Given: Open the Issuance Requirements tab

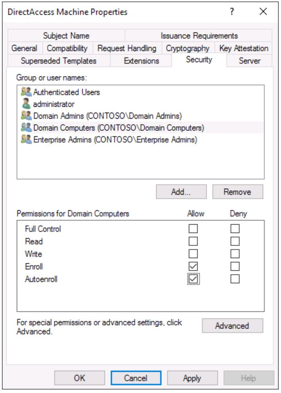Looking at the screenshot, I should pyautogui.click(x=199, y=35).
